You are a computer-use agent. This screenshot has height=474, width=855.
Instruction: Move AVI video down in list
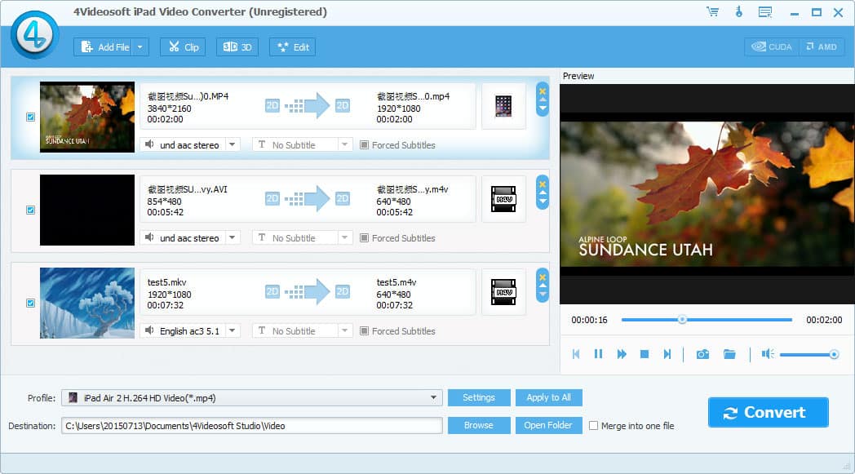point(543,202)
